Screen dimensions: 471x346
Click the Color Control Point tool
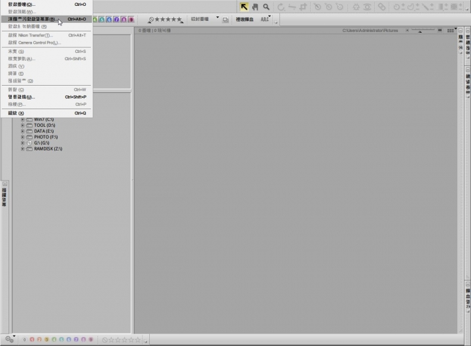[x=356, y=7]
